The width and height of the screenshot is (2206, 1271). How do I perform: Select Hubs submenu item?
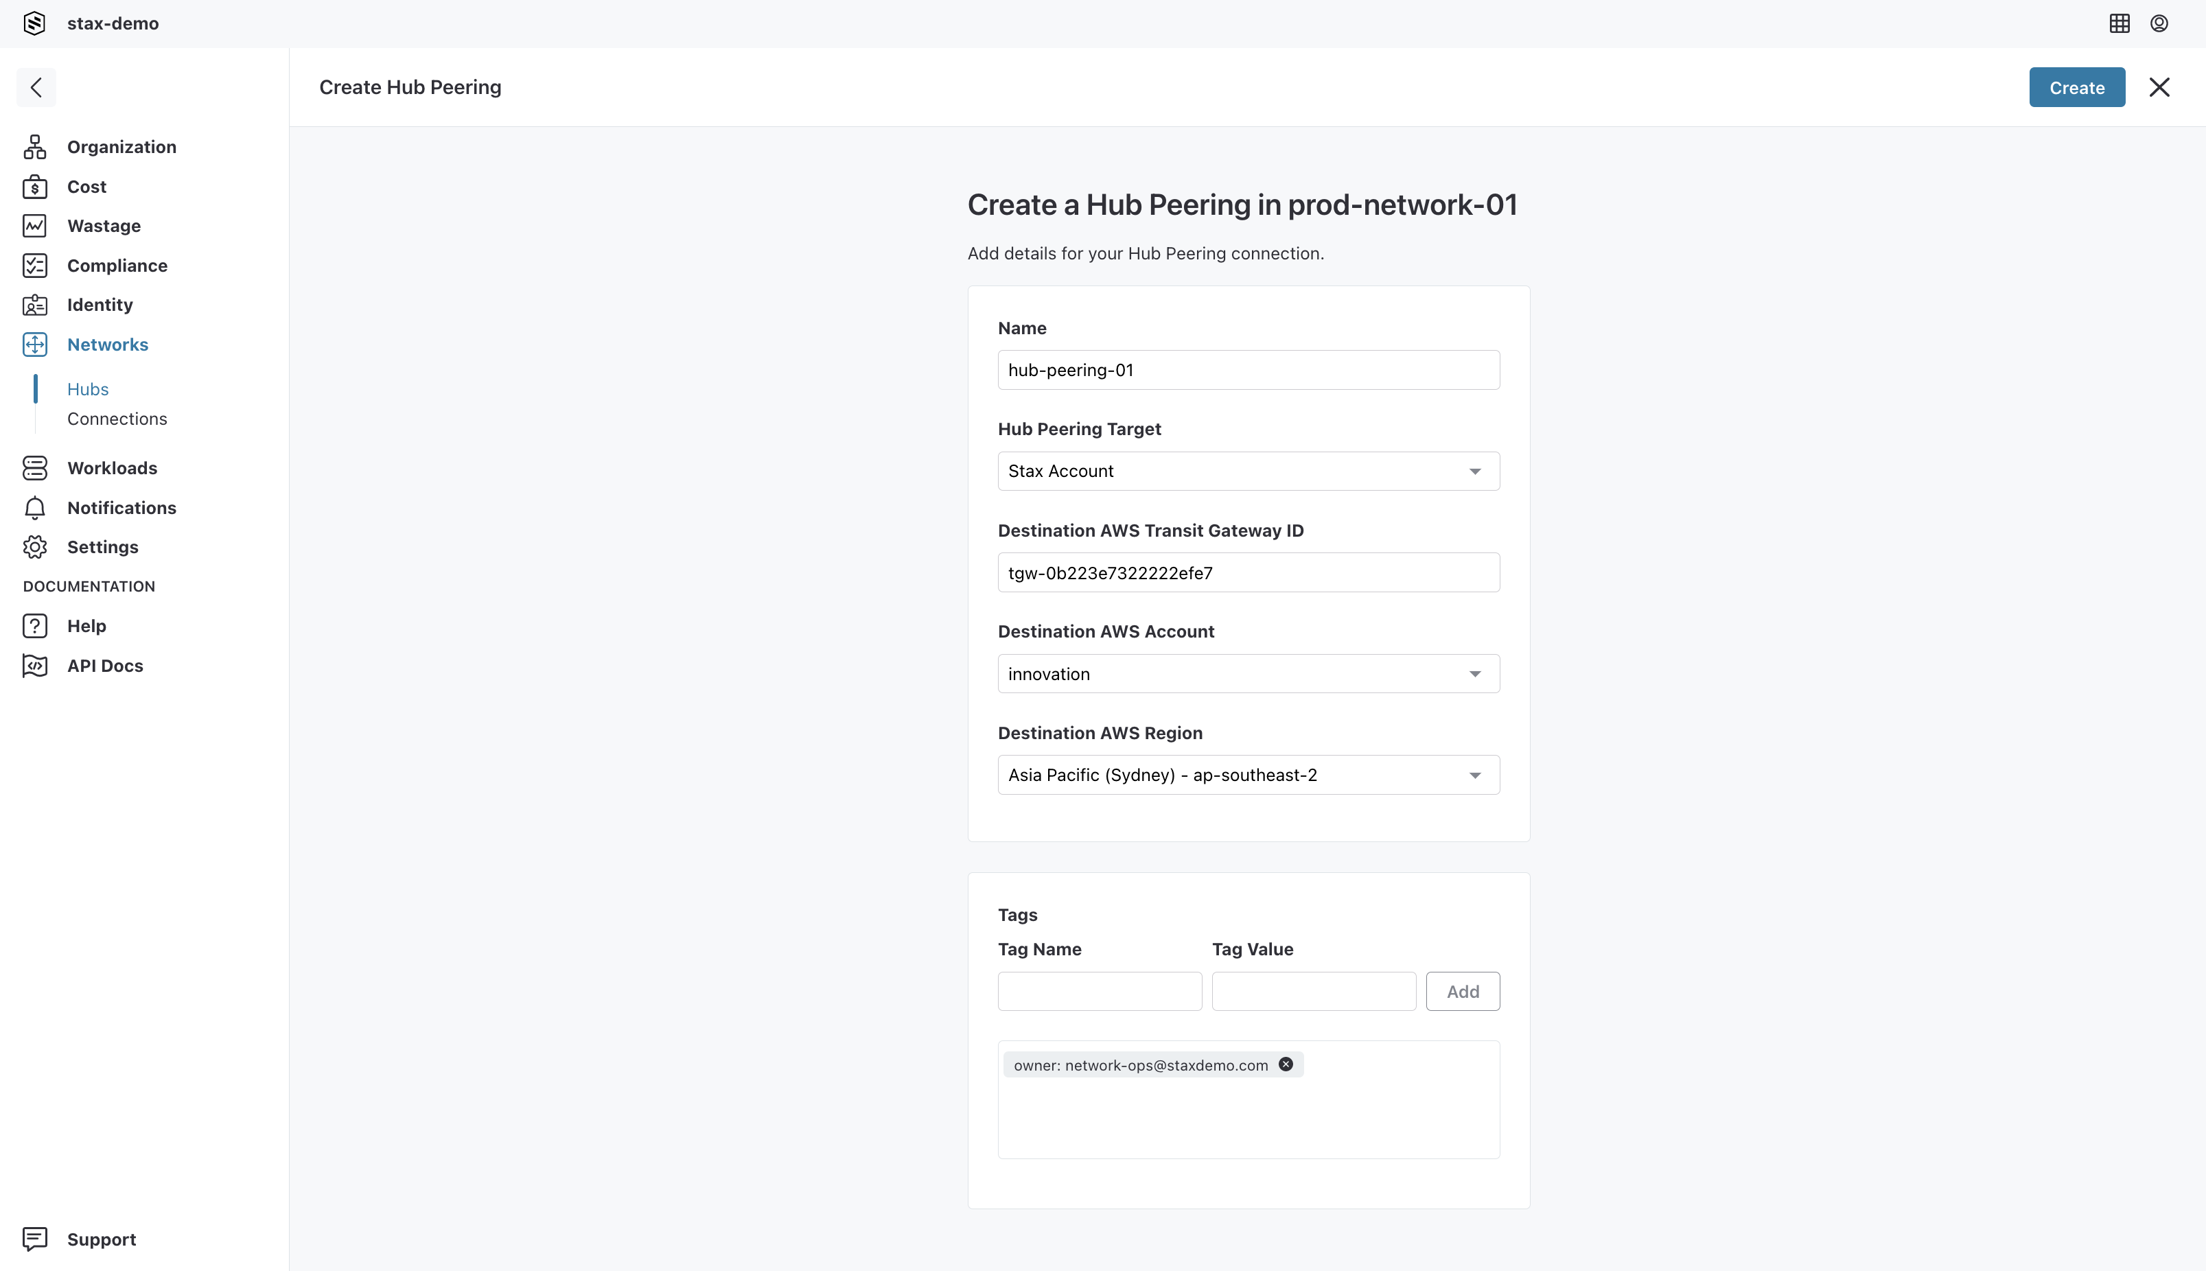tap(88, 389)
